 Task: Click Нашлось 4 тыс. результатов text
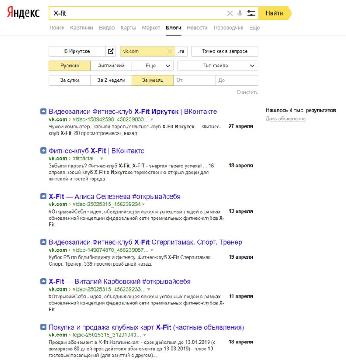(x=301, y=110)
